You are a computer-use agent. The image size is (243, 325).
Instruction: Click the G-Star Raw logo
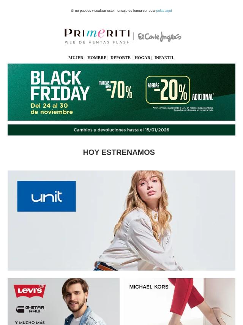(x=30, y=309)
